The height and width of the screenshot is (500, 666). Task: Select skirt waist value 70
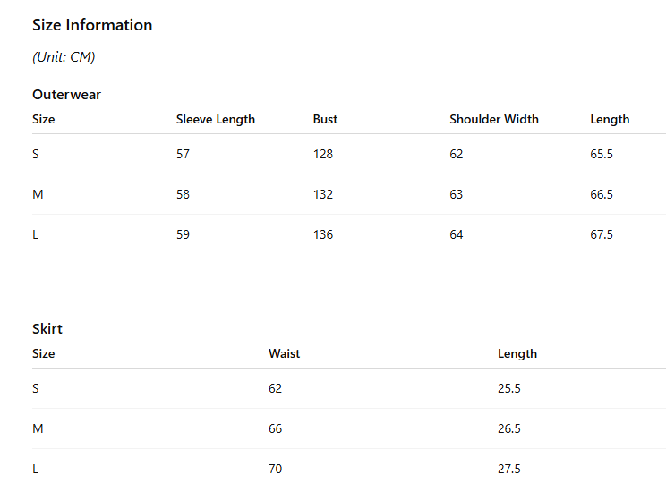[275, 469]
